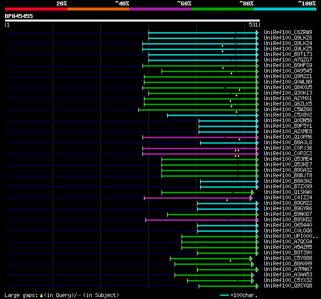Click the UniRef100_Q9SYQ8 label
Screen dimensions: 321x299
tap(288, 286)
